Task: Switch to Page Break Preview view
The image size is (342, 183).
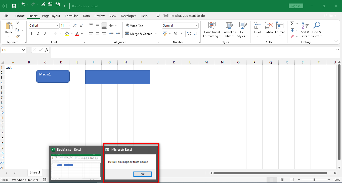Action: click(292, 180)
